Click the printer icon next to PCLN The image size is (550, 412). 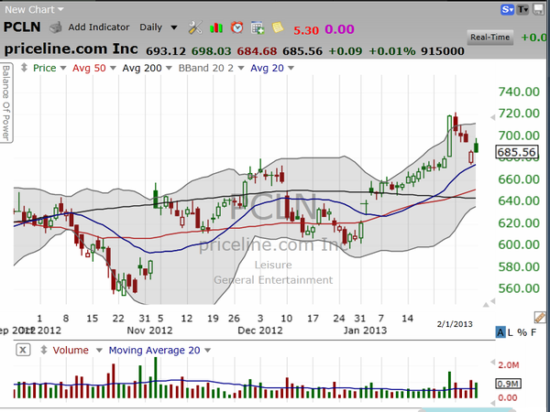(55, 27)
